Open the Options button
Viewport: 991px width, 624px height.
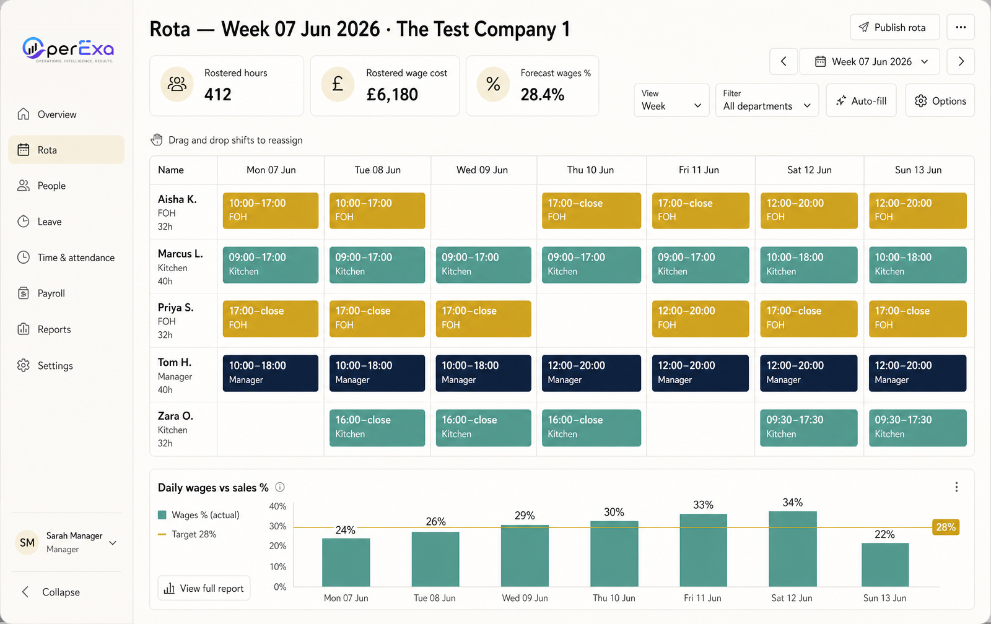(940, 100)
